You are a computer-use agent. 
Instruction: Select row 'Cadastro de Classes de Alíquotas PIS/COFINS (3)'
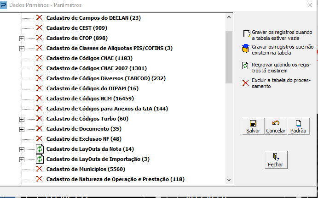click(x=110, y=48)
